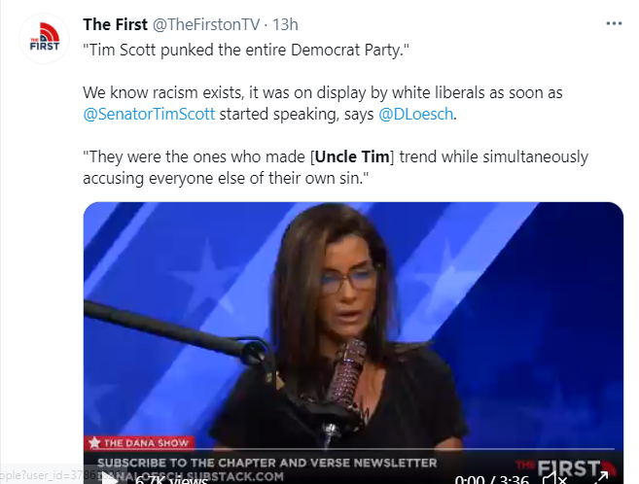Click the tweet body text to open it
This screenshot has height=484, width=639.
coord(336,114)
